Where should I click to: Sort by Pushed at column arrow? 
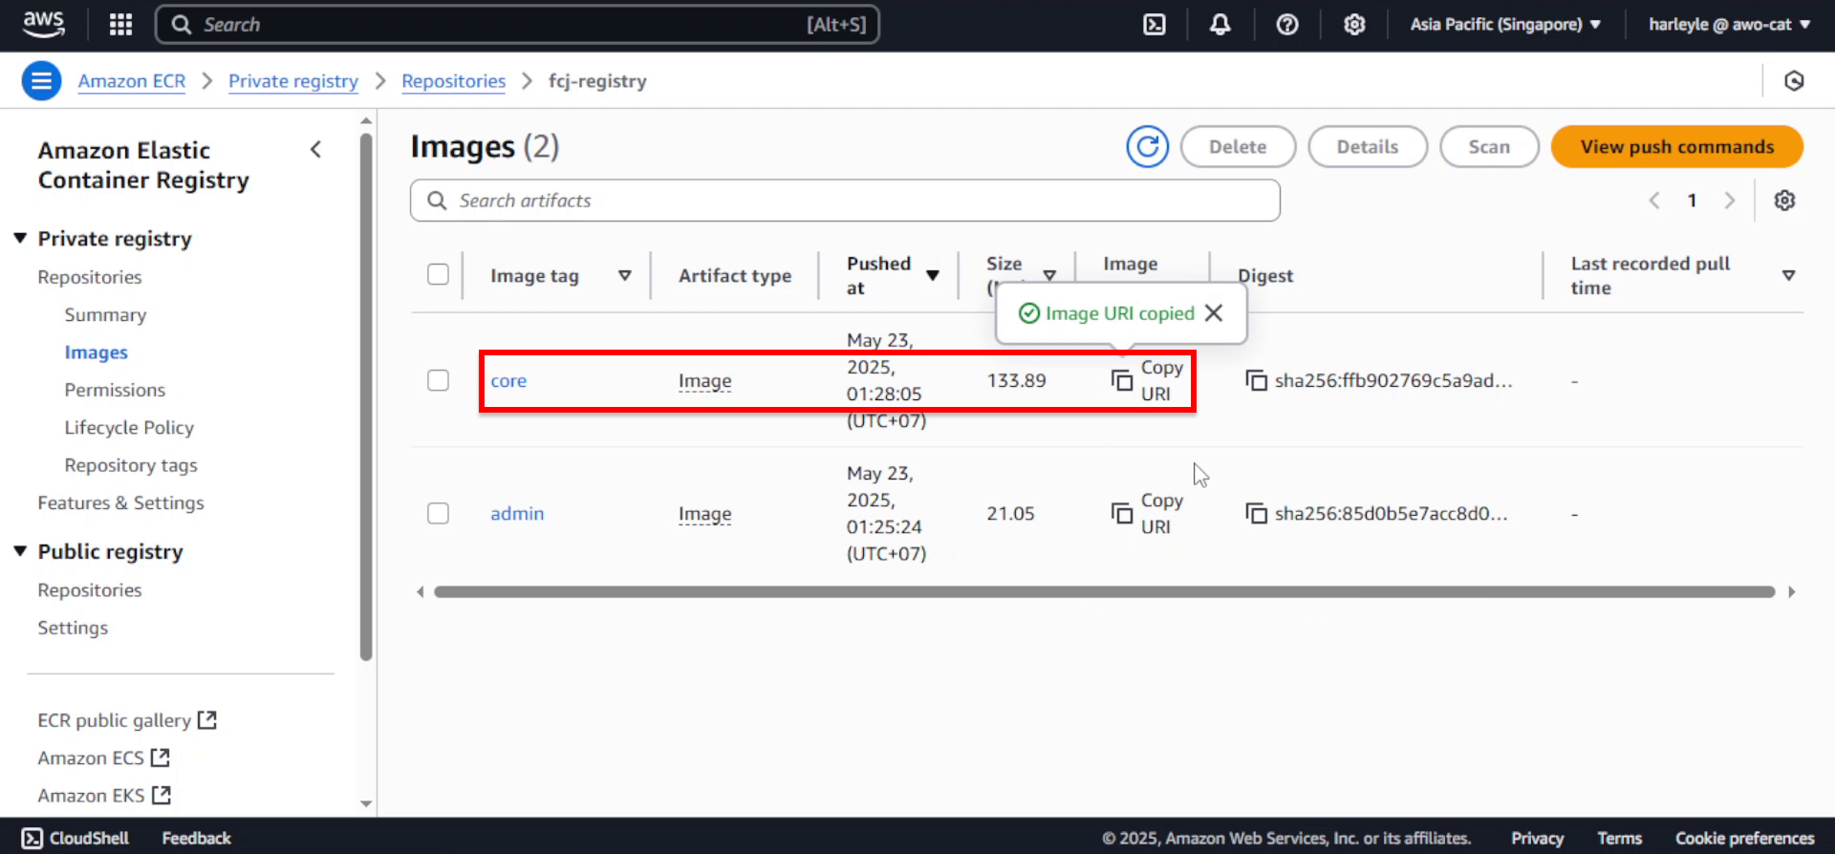tap(933, 275)
